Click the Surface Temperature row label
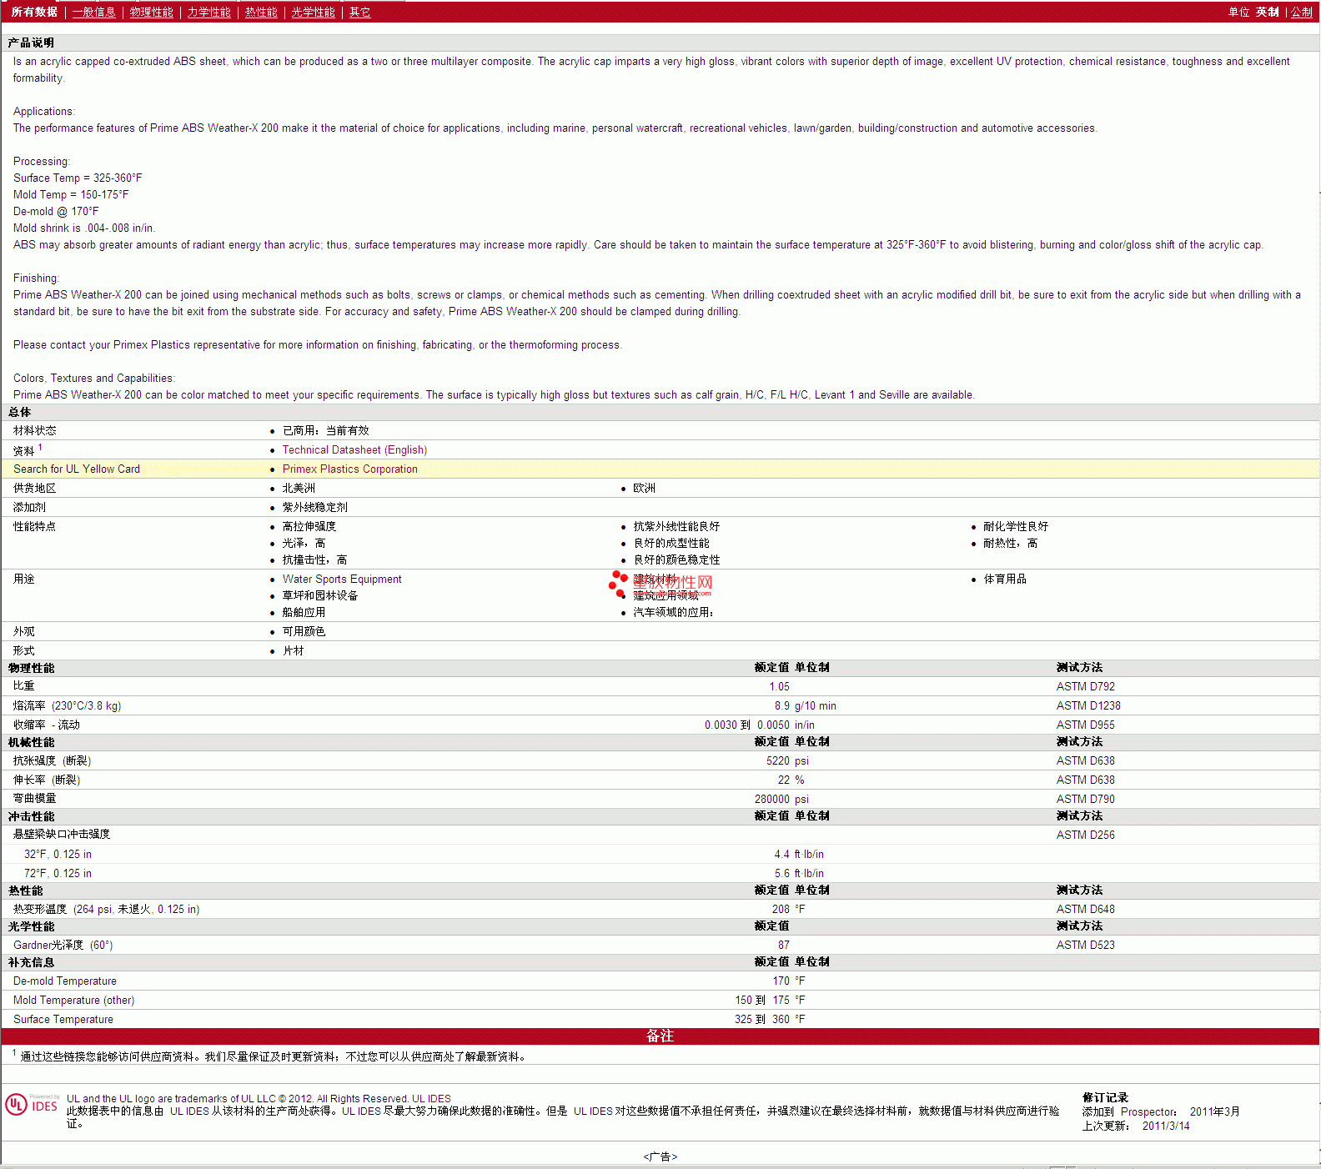Screen dimensions: 1321x1169 [63, 1019]
